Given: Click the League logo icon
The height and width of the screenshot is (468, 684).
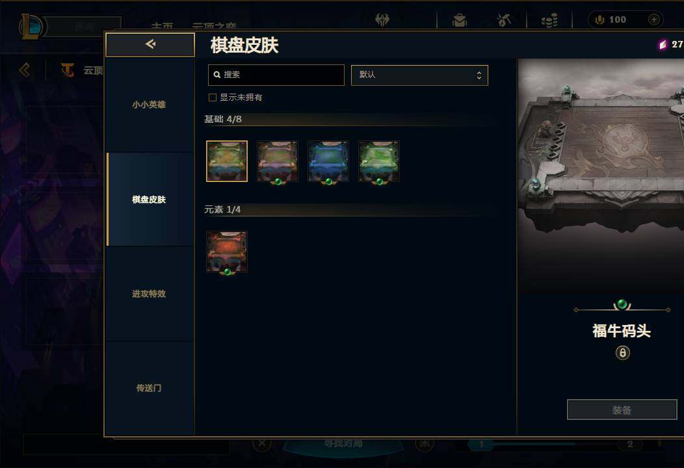Looking at the screenshot, I should [x=31, y=26].
